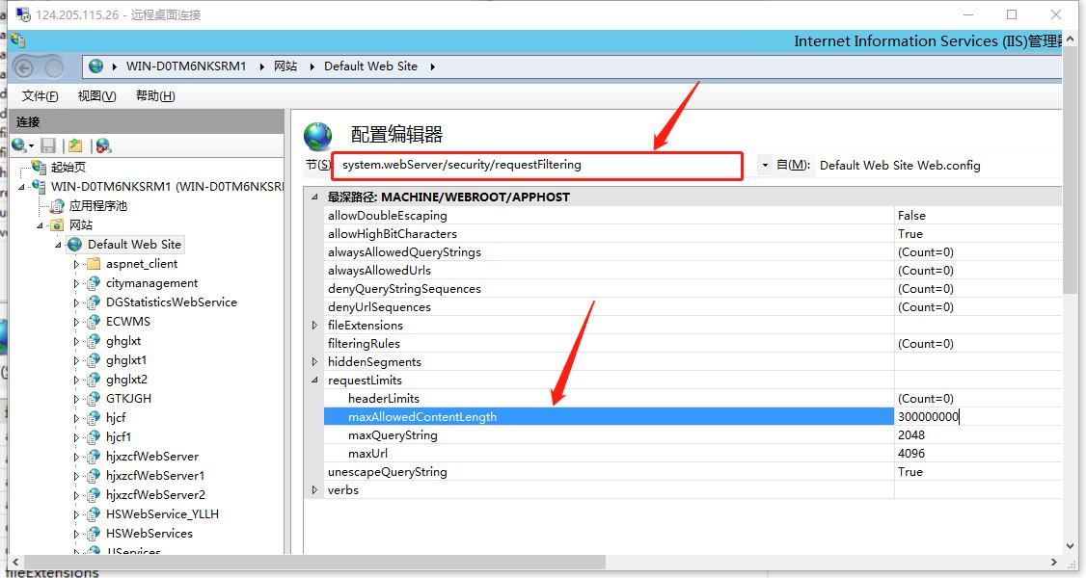Open the 视图(V) menu

coord(96,96)
